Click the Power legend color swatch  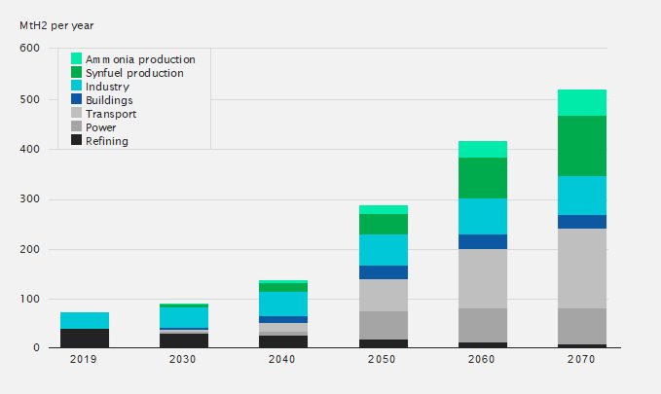pos(77,127)
